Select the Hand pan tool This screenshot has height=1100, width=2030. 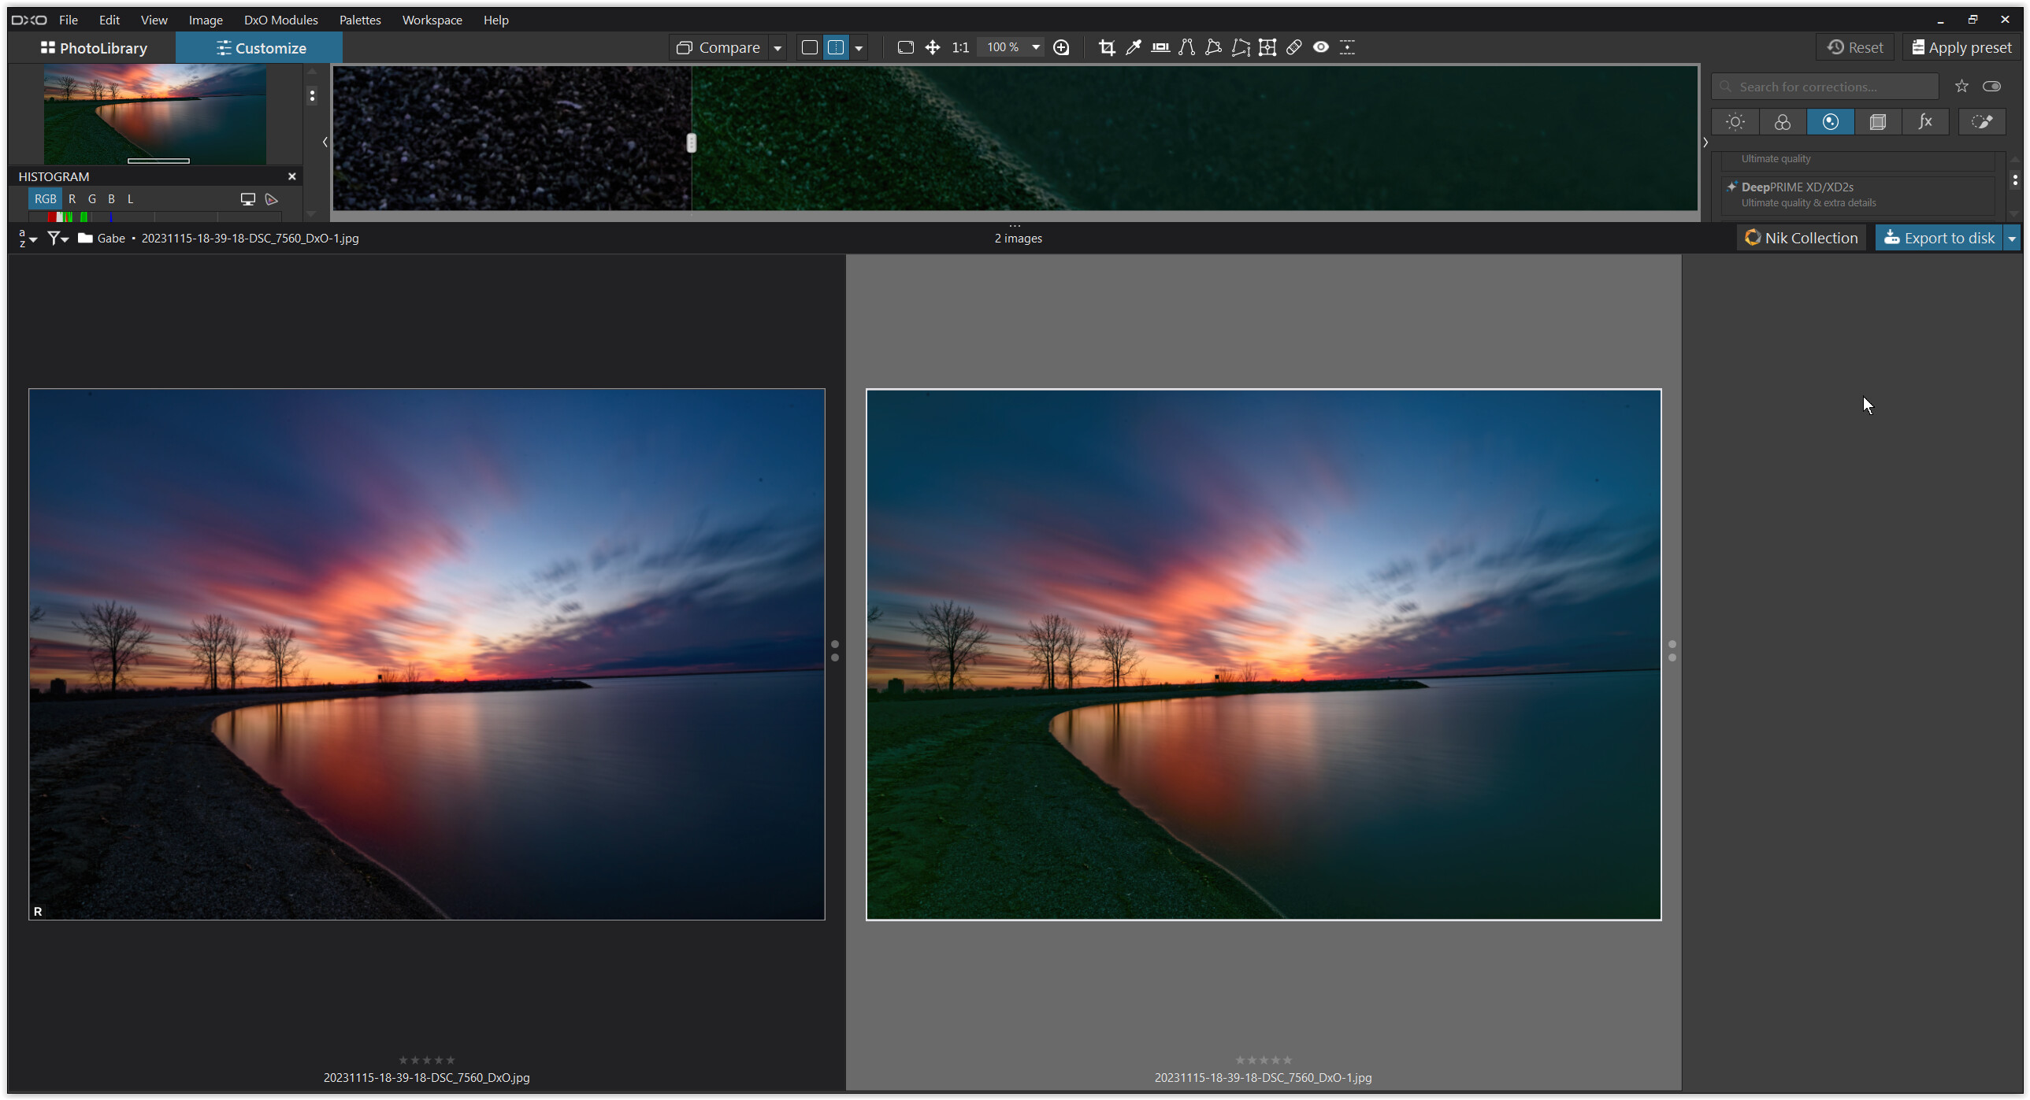(x=932, y=47)
